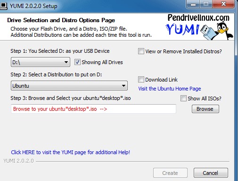Click HERE link for additional YUMI help
238x181 pixels.
70,152
